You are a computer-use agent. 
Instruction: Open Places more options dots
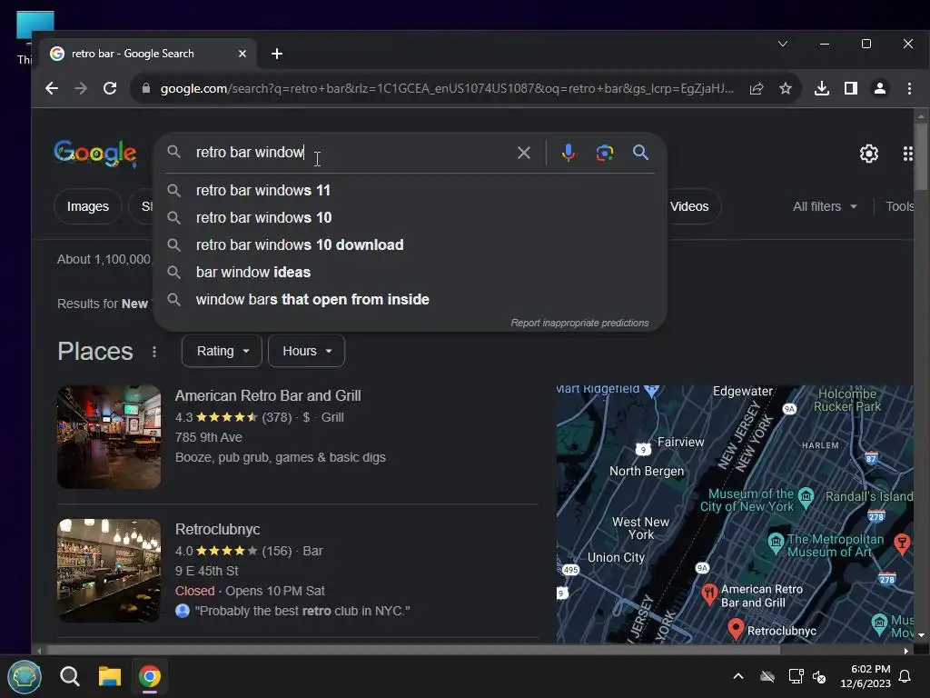pyautogui.click(x=154, y=352)
